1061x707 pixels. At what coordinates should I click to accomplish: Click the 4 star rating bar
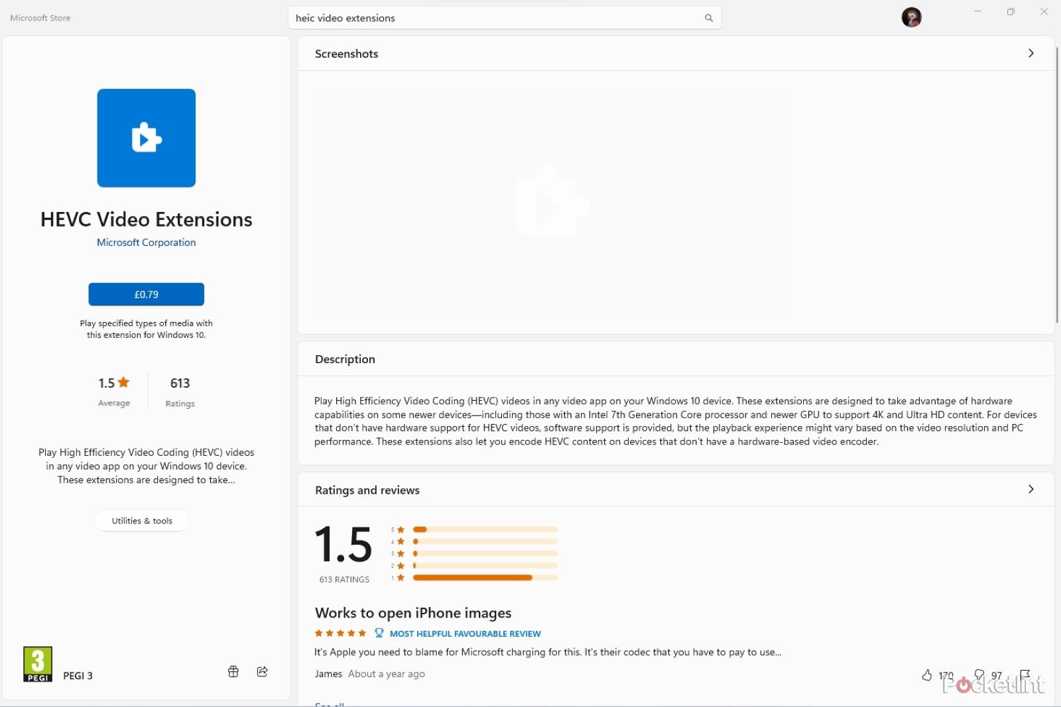[x=485, y=541]
